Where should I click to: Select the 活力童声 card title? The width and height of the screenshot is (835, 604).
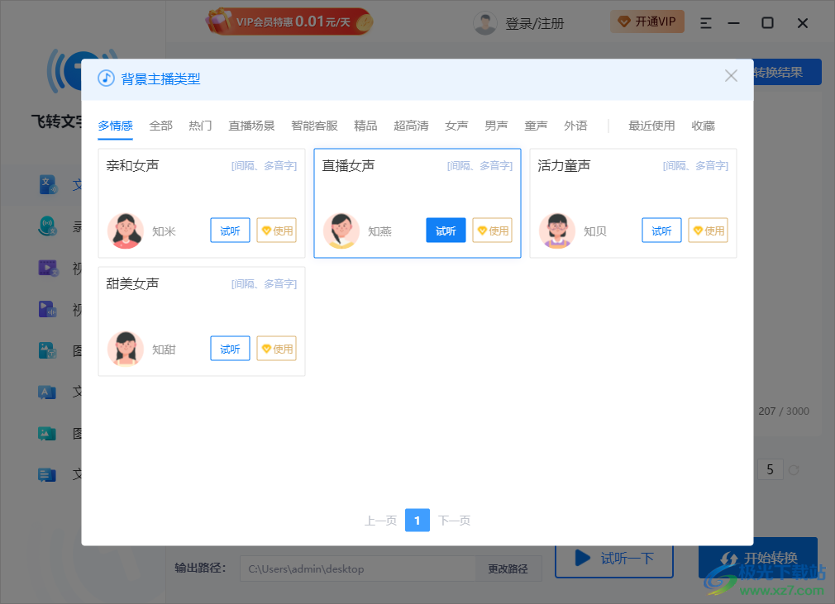(x=564, y=165)
